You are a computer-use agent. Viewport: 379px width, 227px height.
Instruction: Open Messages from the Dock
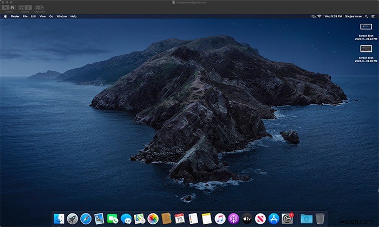[x=126, y=219]
